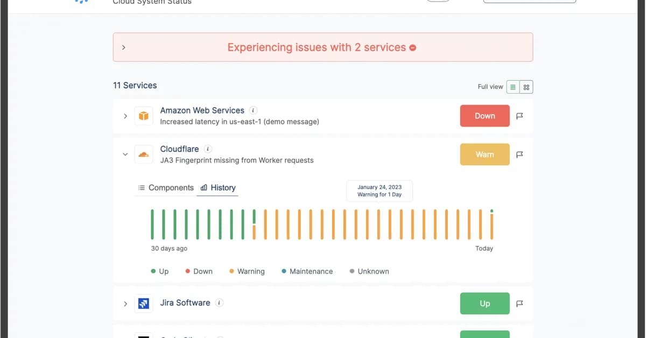Click "Increased latency in us-east-1" message
The width and height of the screenshot is (646, 338).
coord(240,122)
